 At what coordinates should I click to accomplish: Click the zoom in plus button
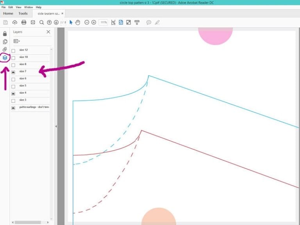coord(94,22)
